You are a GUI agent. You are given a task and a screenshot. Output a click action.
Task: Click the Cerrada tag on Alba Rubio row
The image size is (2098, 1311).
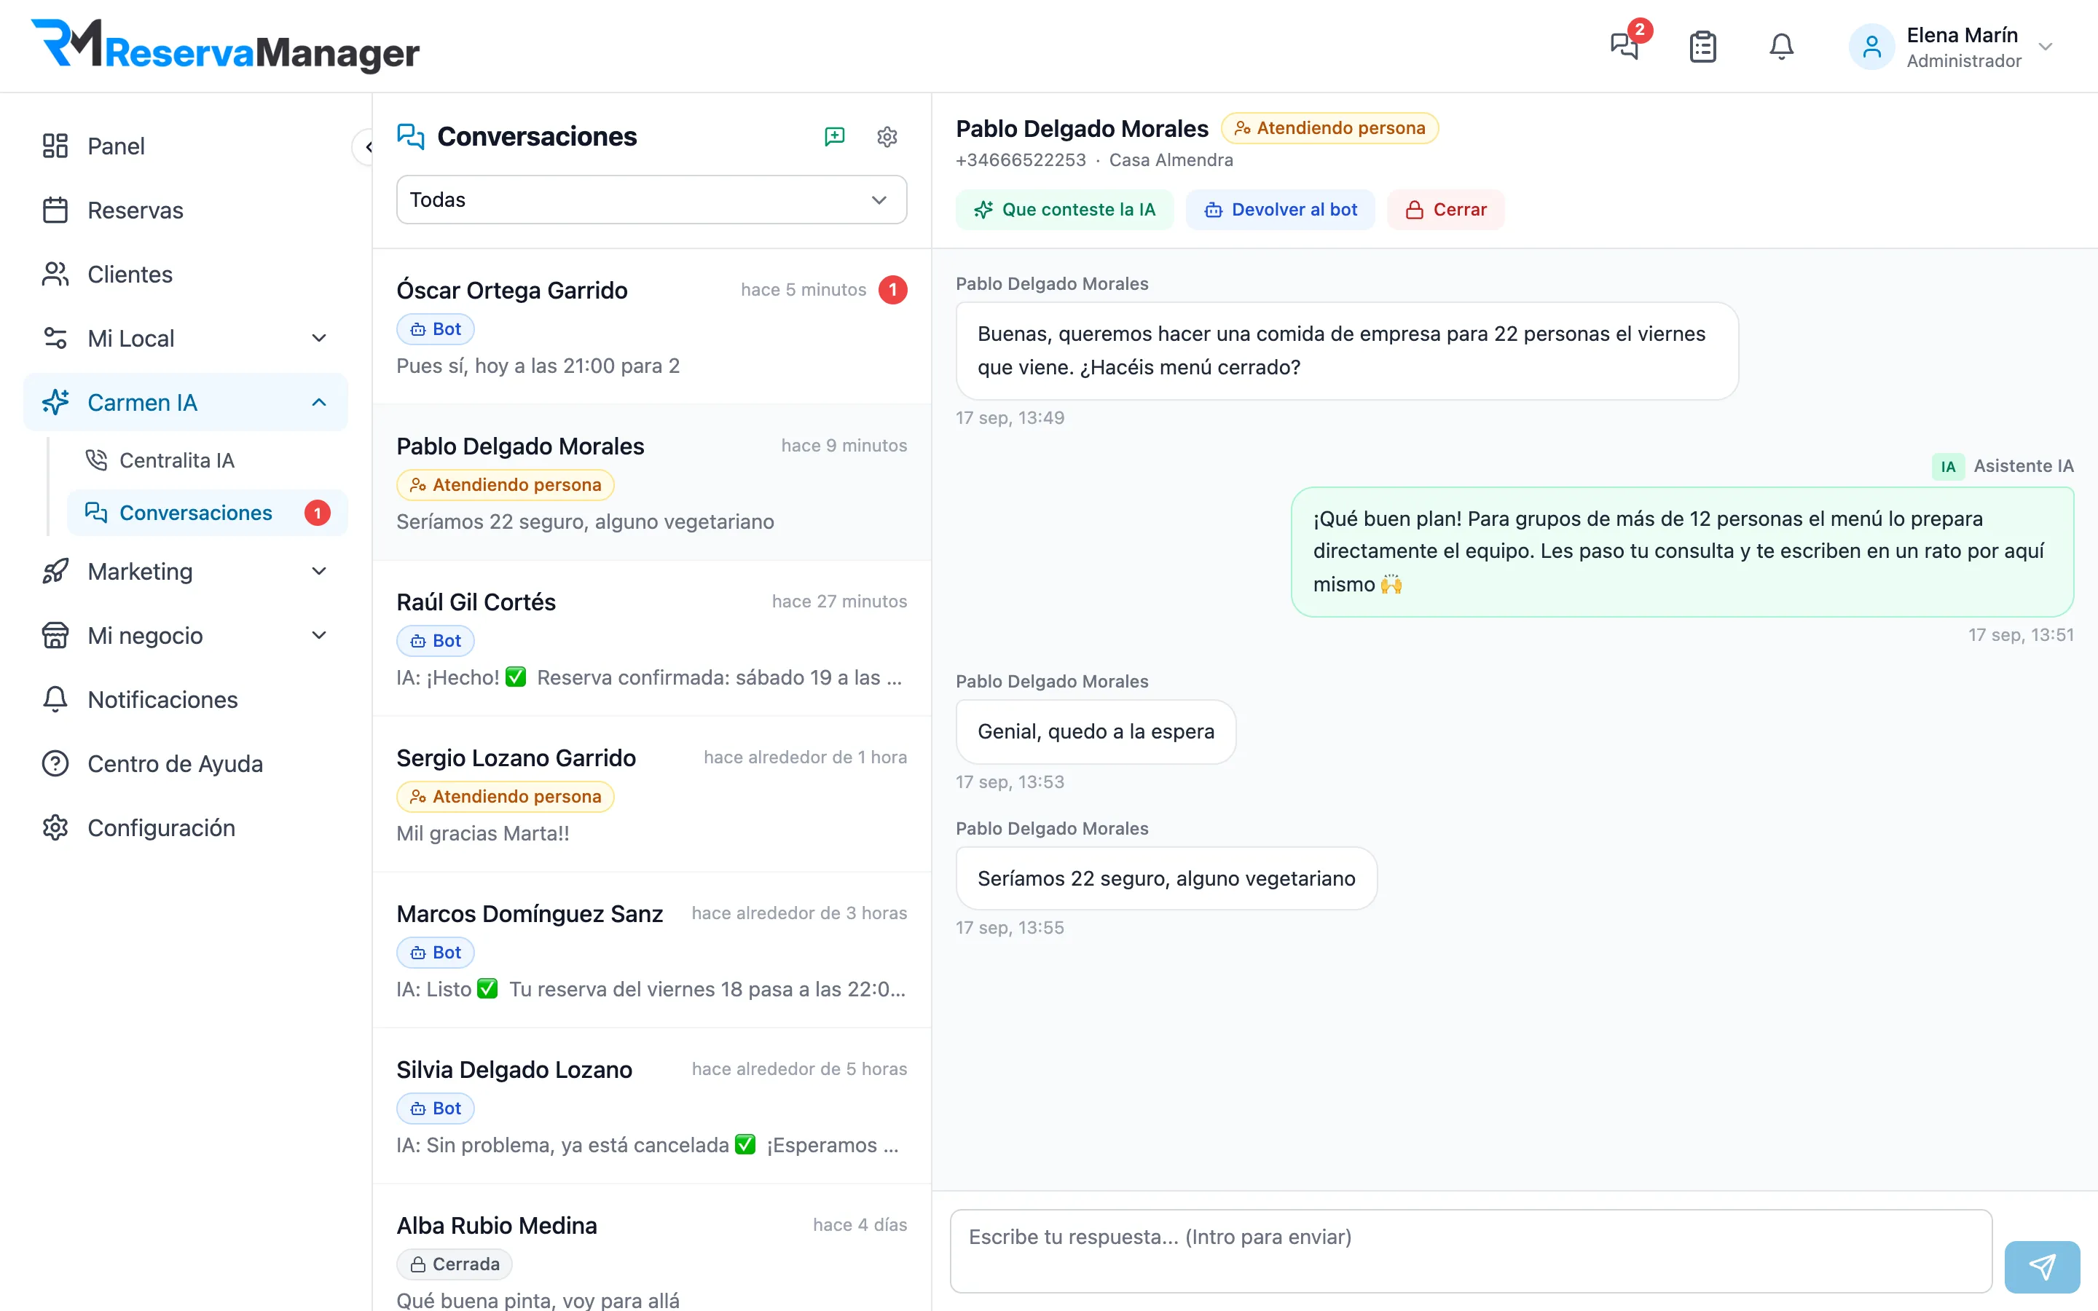[455, 1264]
